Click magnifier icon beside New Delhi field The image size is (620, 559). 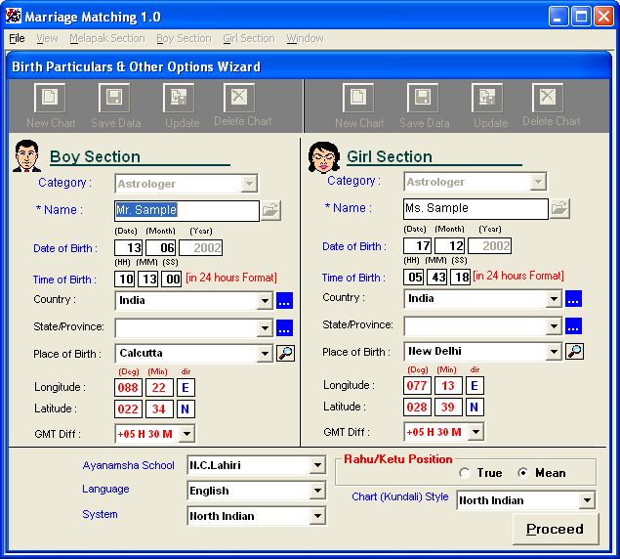575,351
